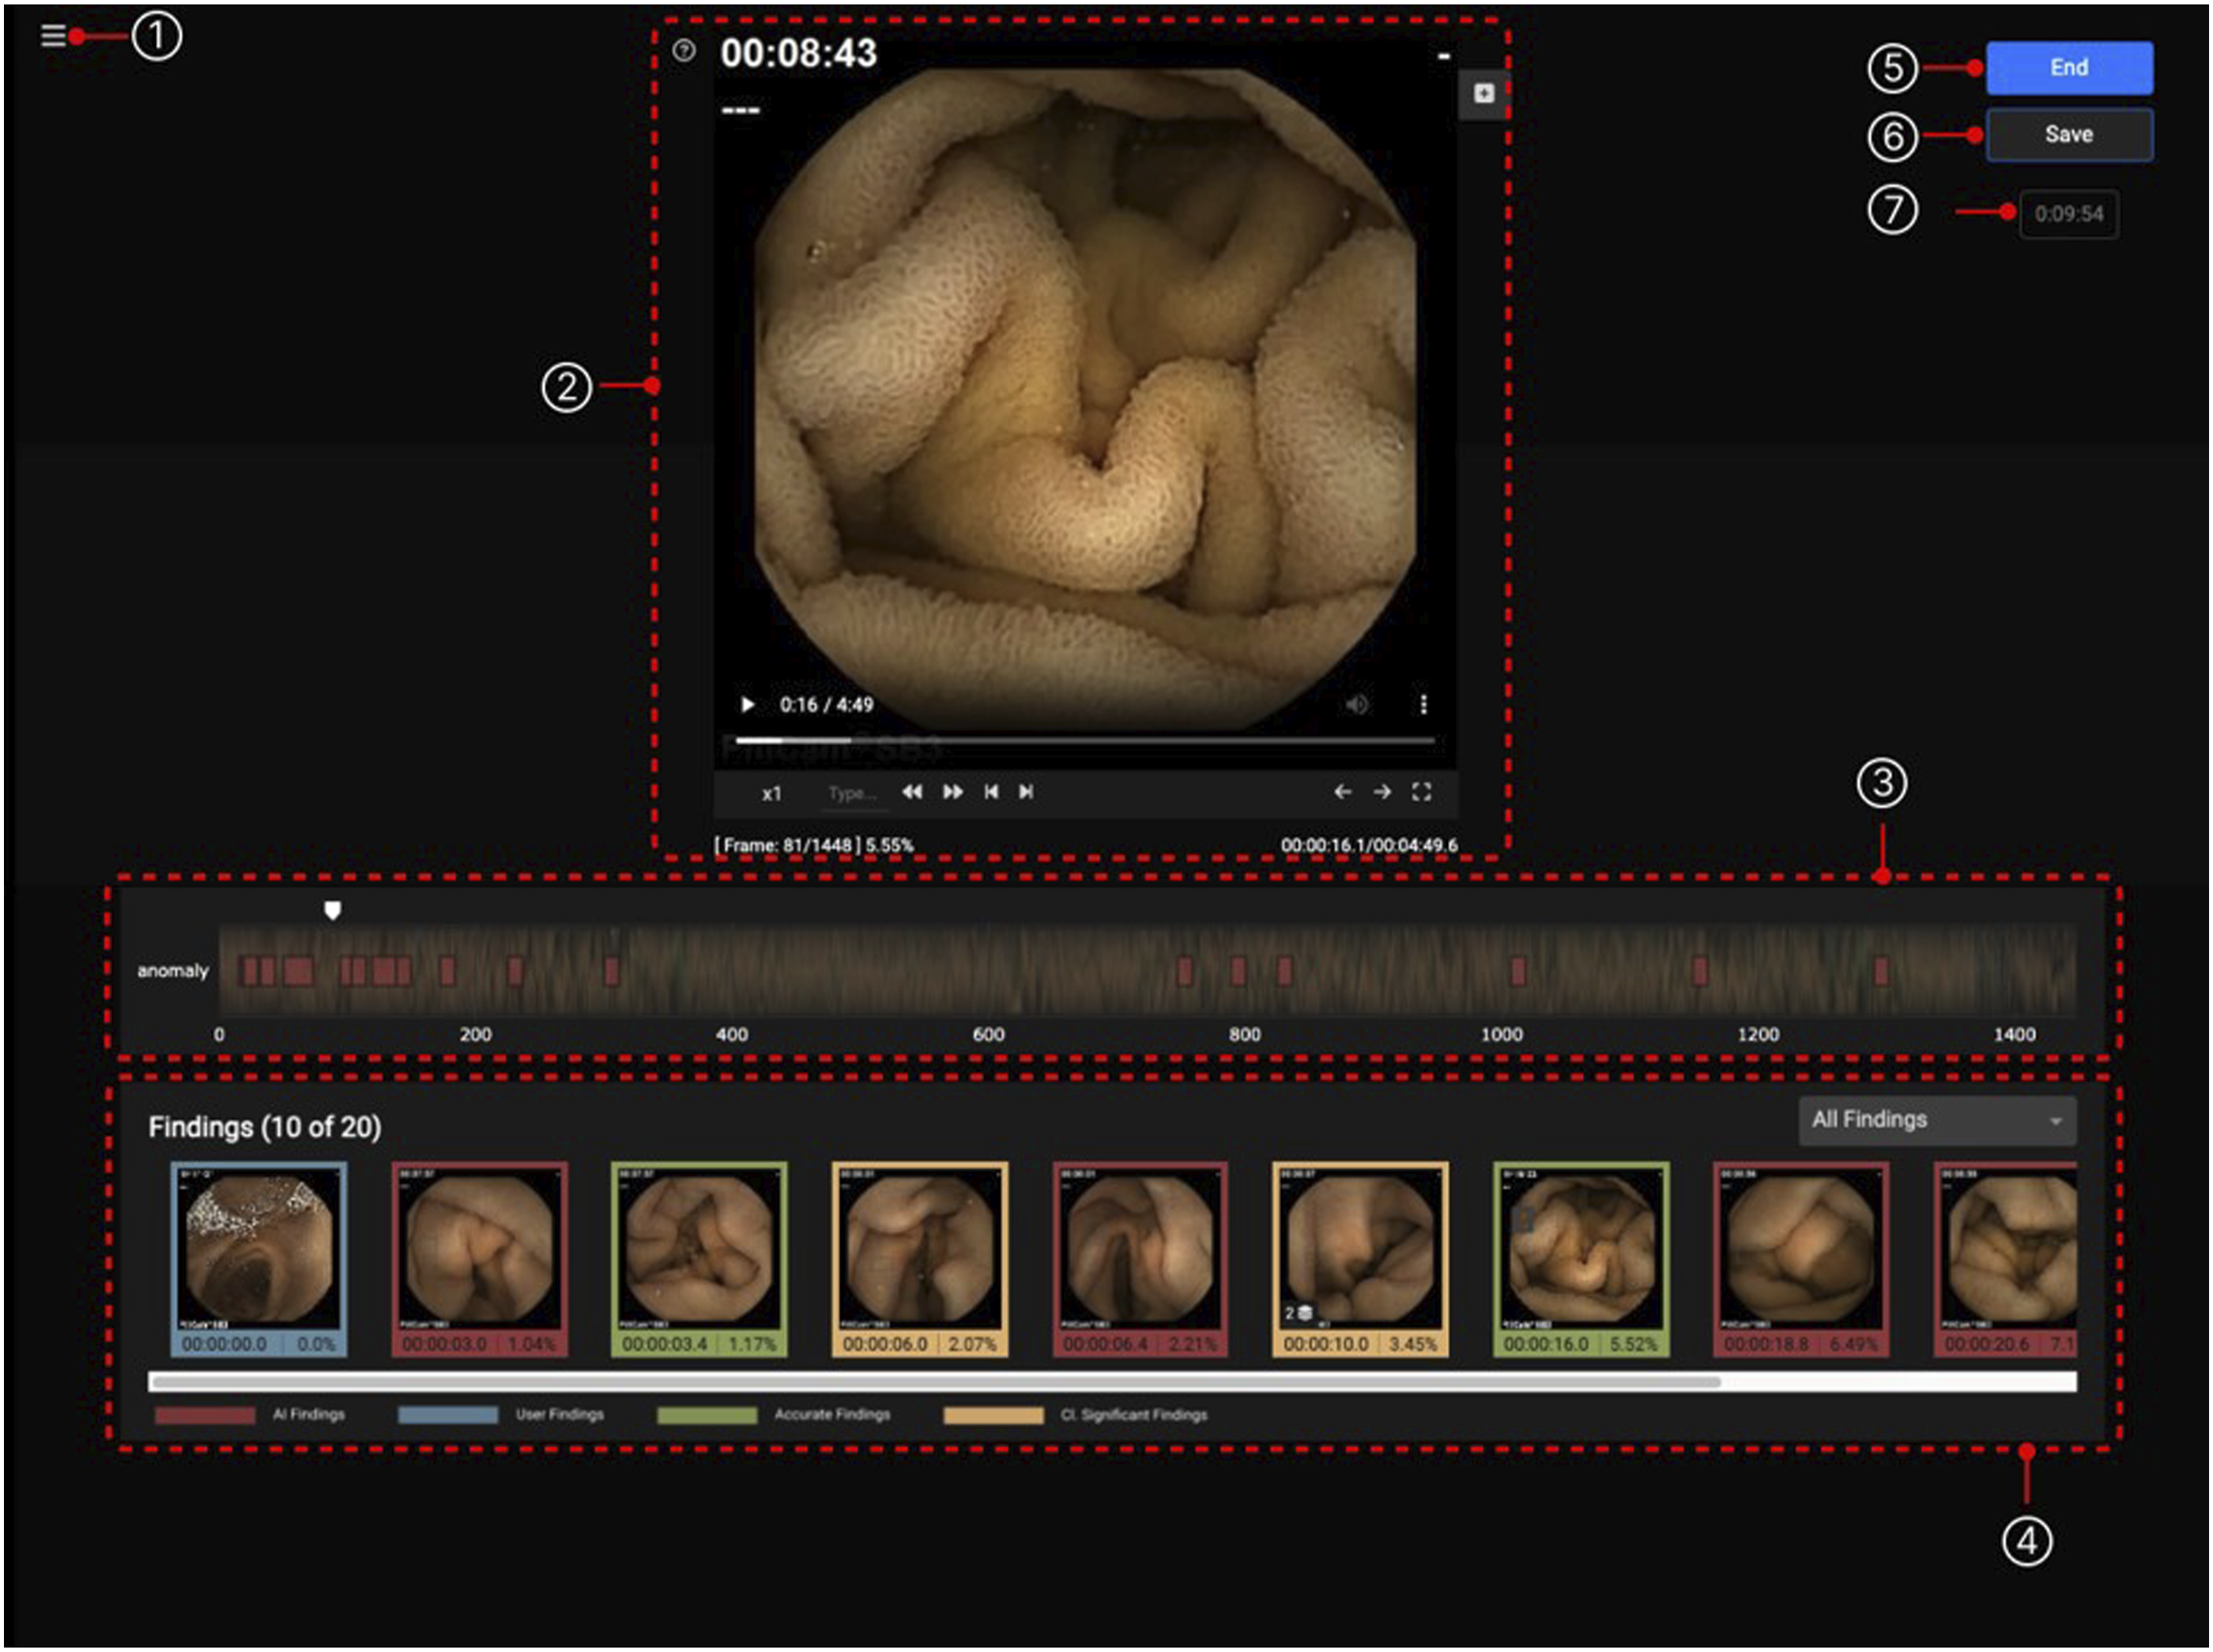Go back with the left arrow

pyautogui.click(x=1343, y=792)
